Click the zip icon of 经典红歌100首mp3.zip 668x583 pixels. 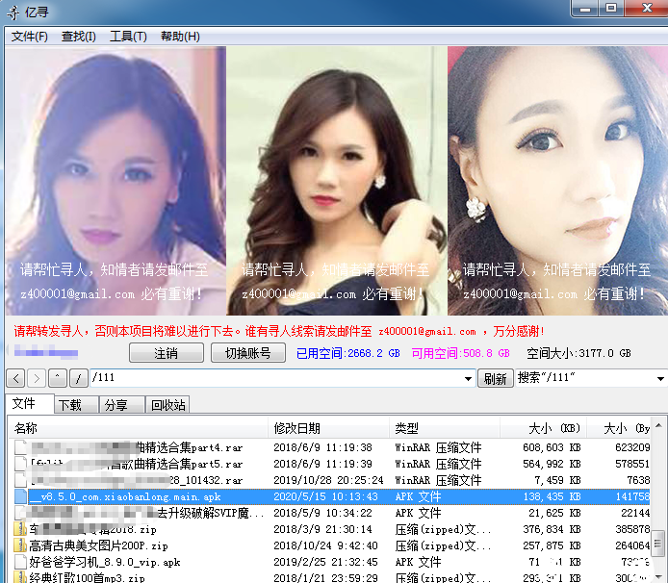coord(20,578)
